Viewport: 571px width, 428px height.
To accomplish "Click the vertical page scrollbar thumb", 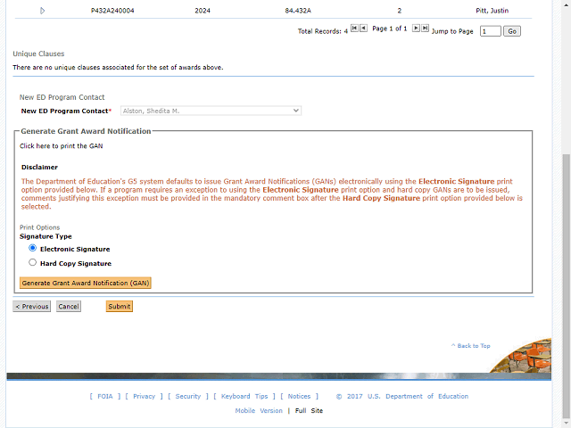I will pos(567,285).
